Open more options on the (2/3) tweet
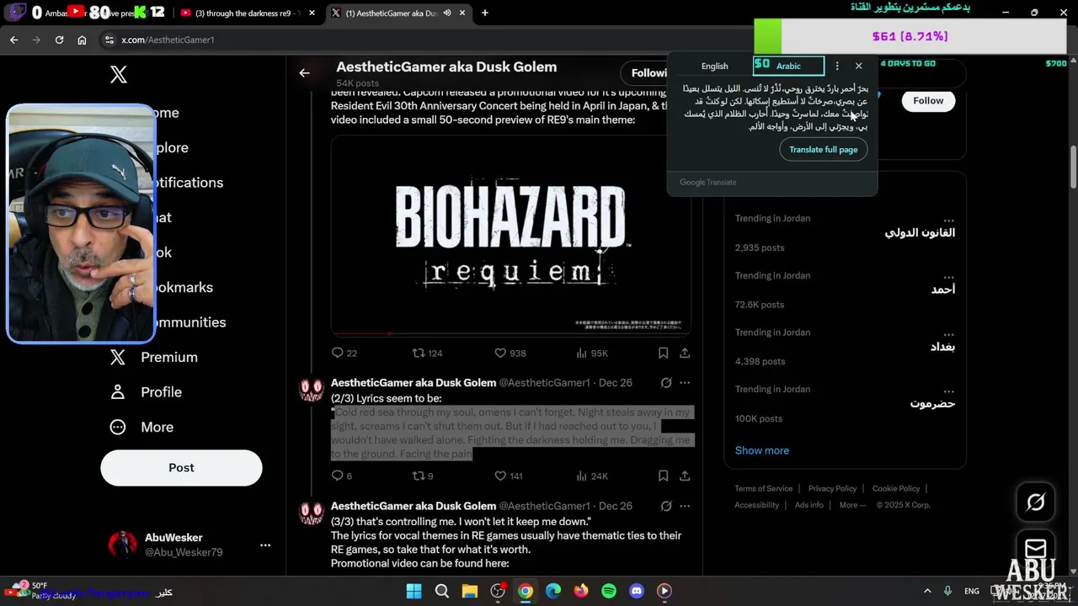The width and height of the screenshot is (1078, 606). (685, 383)
